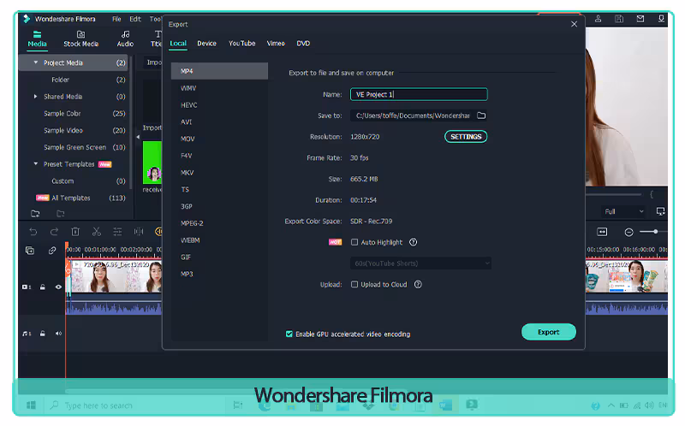
Task: Select the green screen media thumbnail
Action: pyautogui.click(x=152, y=163)
